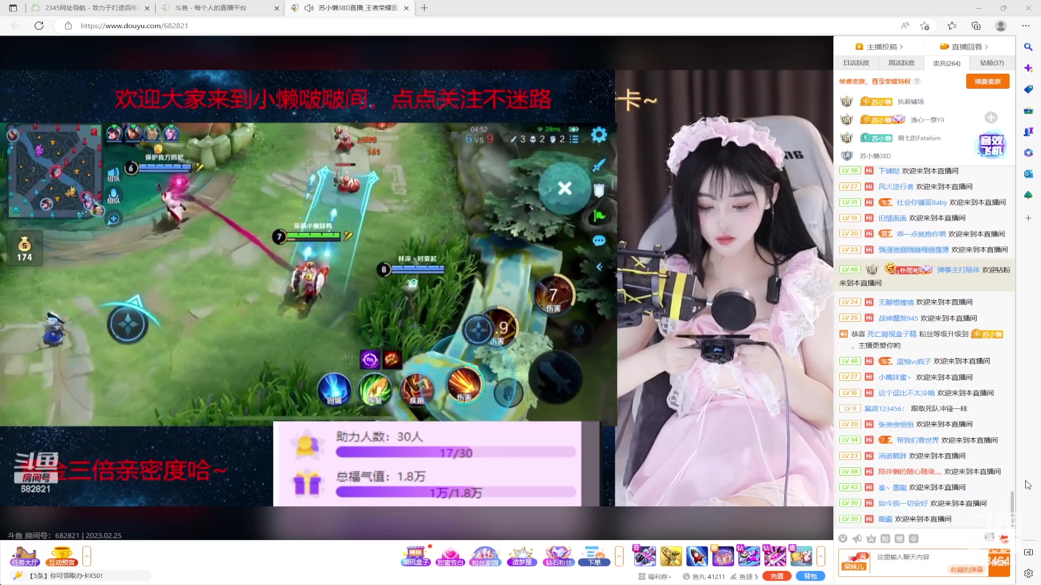
Task: Open the tools briefcase icon in Edge sidebar
Action: 1028,110
